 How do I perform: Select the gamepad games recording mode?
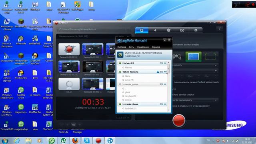[x=177, y=57]
